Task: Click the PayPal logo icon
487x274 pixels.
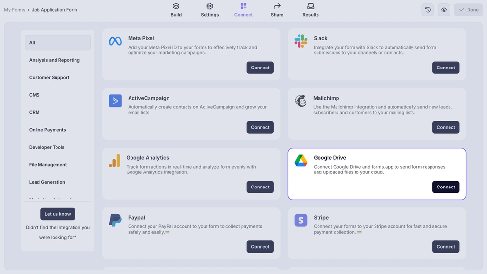Action: tap(115, 221)
